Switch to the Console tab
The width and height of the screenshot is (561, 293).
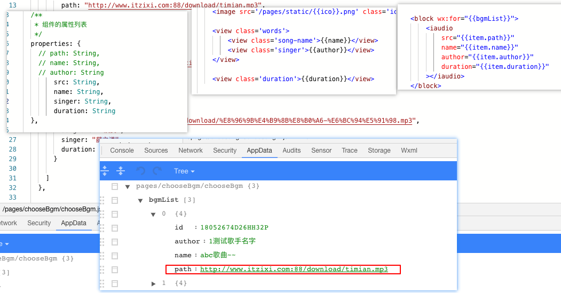coord(122,151)
